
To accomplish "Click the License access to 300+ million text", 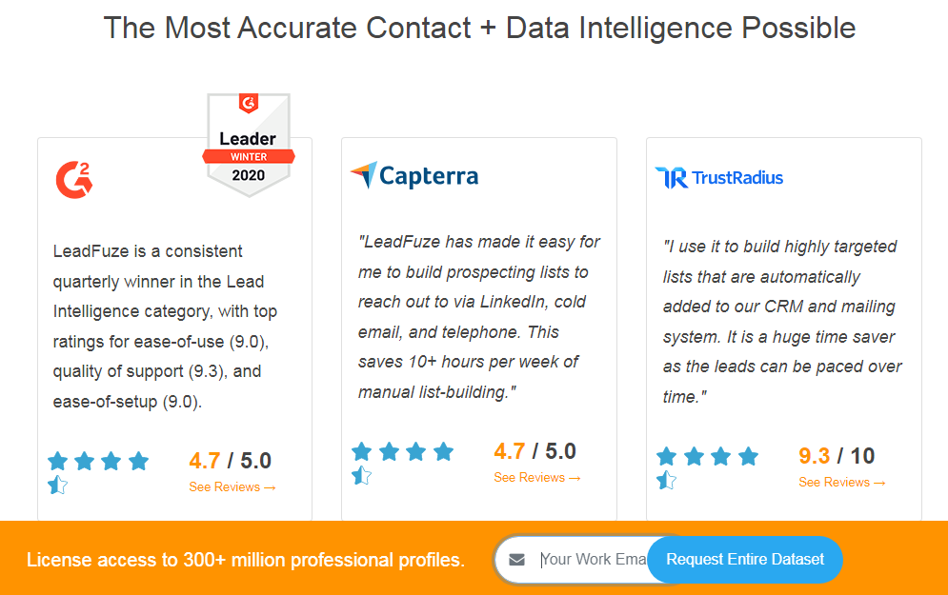I will [246, 560].
